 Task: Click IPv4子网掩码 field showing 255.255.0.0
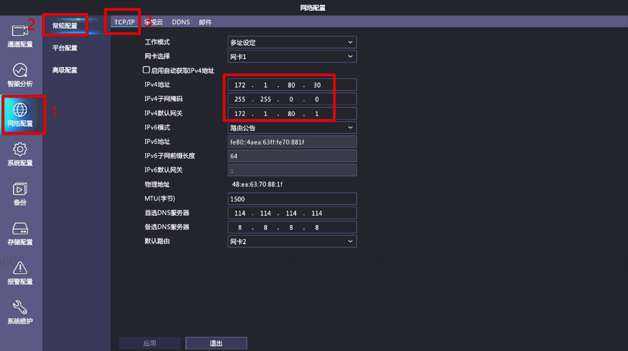point(292,99)
